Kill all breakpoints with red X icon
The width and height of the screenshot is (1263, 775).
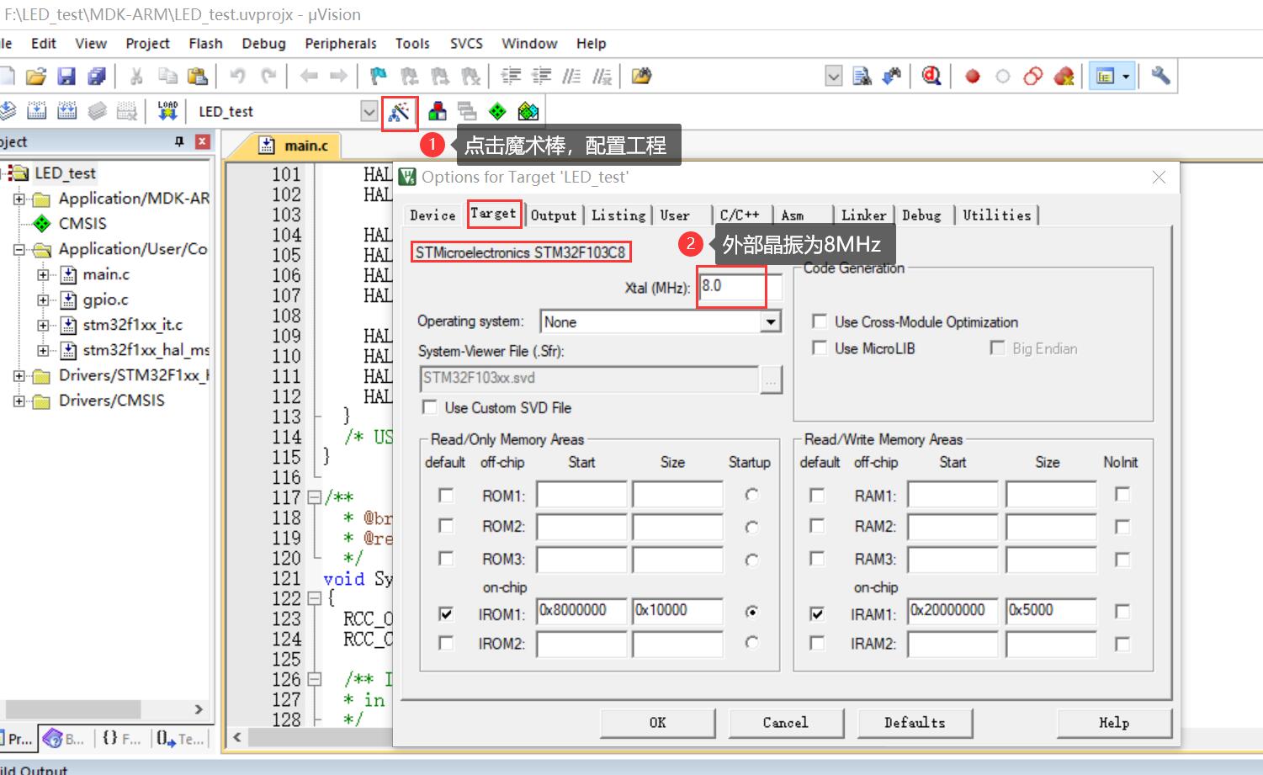click(1064, 77)
